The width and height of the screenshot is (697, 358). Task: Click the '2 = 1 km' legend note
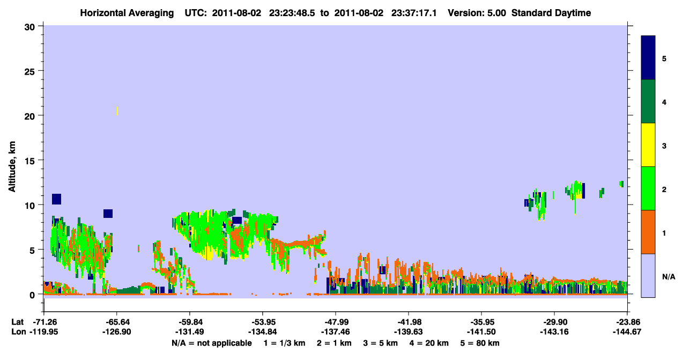pyautogui.click(x=335, y=343)
